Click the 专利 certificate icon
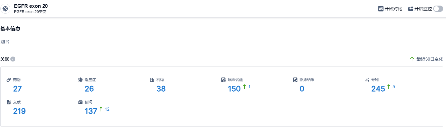The width and height of the screenshot is (446, 128). pos(367,80)
